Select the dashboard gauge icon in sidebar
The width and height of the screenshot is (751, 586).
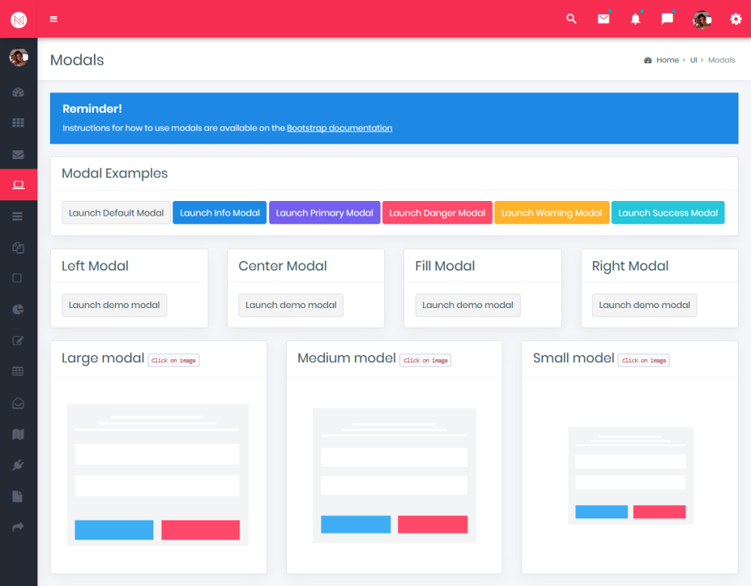coord(18,92)
